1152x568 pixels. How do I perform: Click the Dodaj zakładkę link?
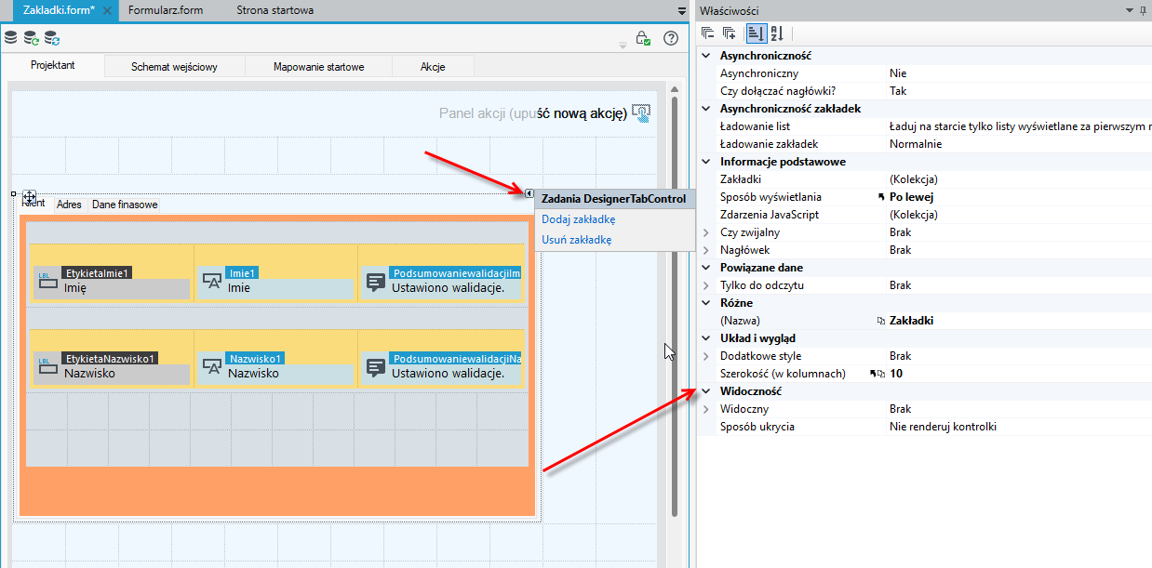coord(578,219)
